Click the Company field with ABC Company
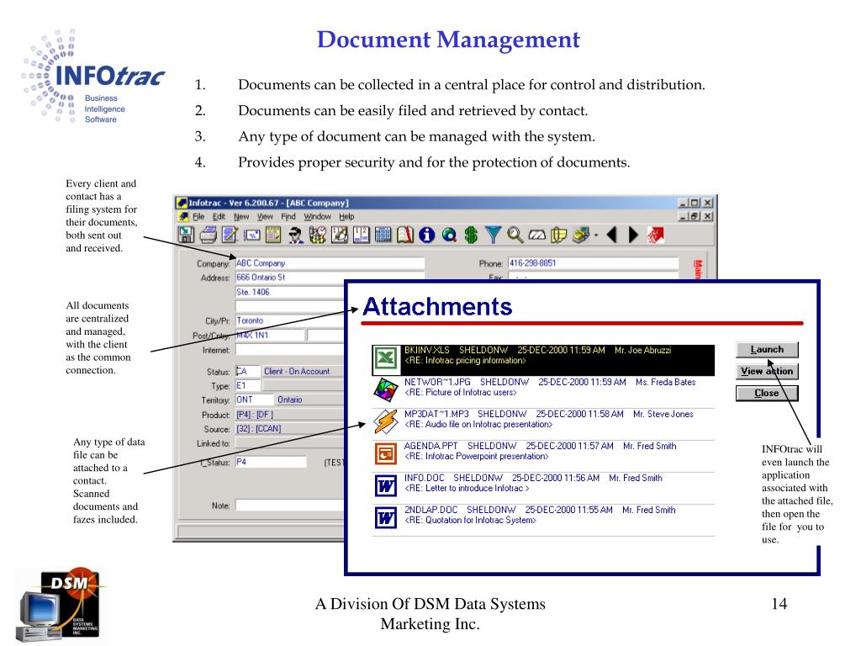861x646 pixels. point(330,263)
